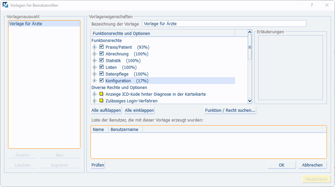Expand the Zulässiges Login-Verfahren node

pyautogui.click(x=94, y=101)
